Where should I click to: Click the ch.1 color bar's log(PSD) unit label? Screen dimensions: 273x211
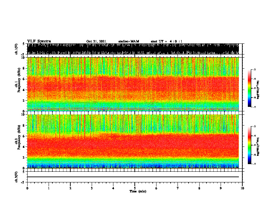coord(258,90)
